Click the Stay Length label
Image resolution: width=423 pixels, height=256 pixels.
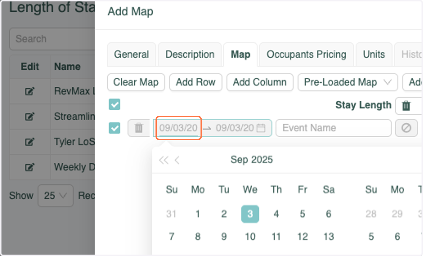tap(363, 105)
